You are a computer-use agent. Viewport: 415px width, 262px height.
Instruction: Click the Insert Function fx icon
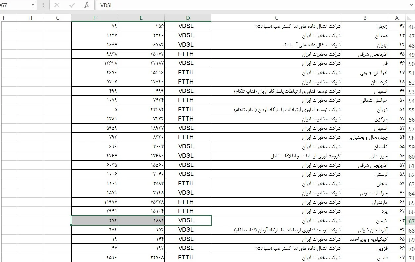[x=86, y=5]
